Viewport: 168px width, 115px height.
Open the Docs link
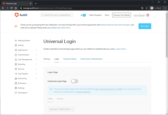107,15
